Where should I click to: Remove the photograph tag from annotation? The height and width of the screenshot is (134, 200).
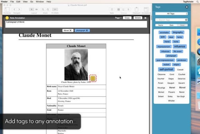point(87,30)
